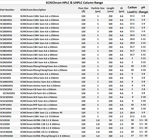Image resolution: width=149 pixels, height=138 pixels.
Task: Select part number SC182505H
Action: click(6, 35)
